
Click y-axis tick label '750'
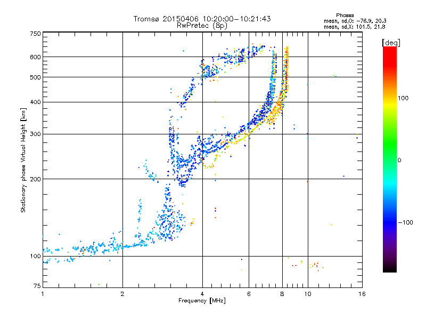[35, 34]
